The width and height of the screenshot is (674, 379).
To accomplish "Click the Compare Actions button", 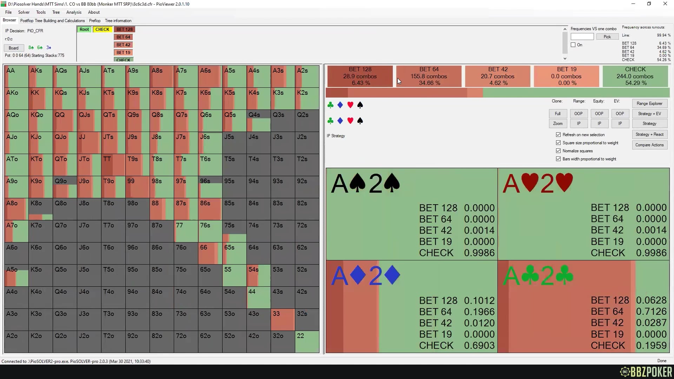I will [649, 145].
